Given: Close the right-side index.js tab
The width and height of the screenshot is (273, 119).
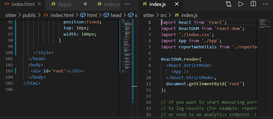Looking at the screenshot, I should pos(176,4).
